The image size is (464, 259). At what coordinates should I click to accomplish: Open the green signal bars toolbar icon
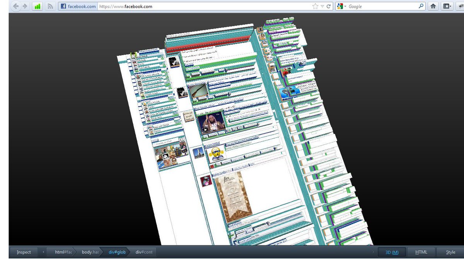(x=37, y=6)
